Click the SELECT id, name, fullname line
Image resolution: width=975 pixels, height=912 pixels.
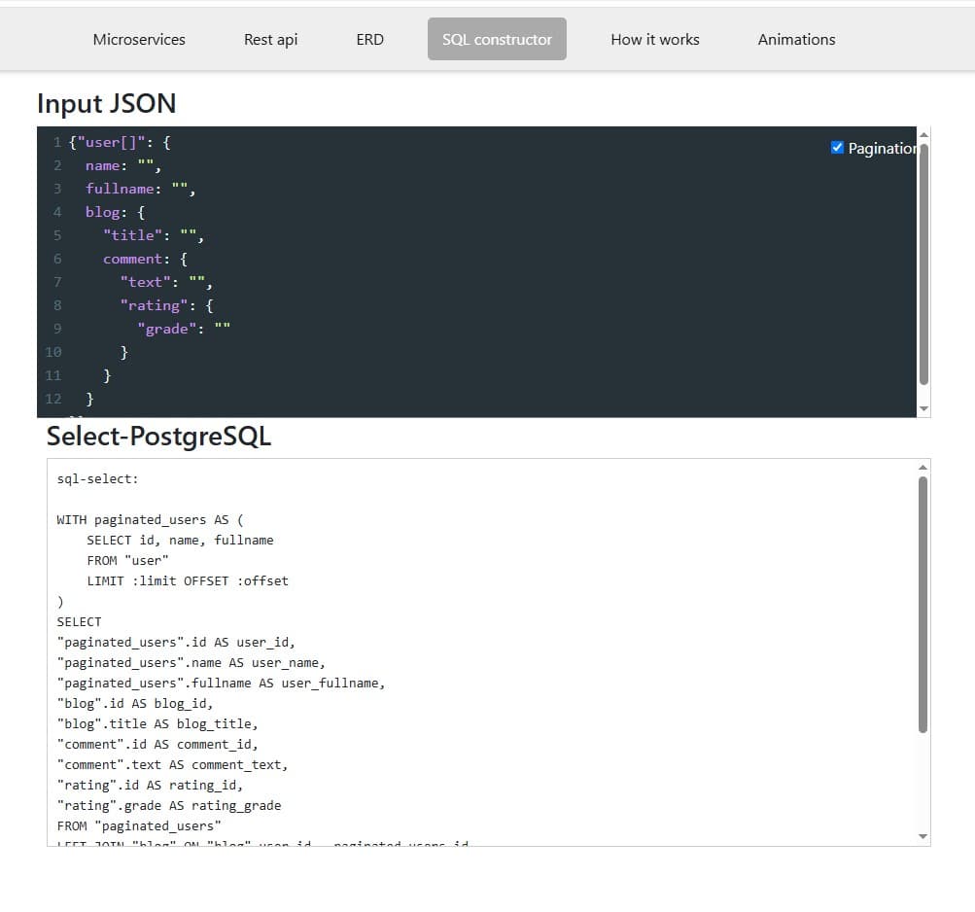click(x=181, y=541)
